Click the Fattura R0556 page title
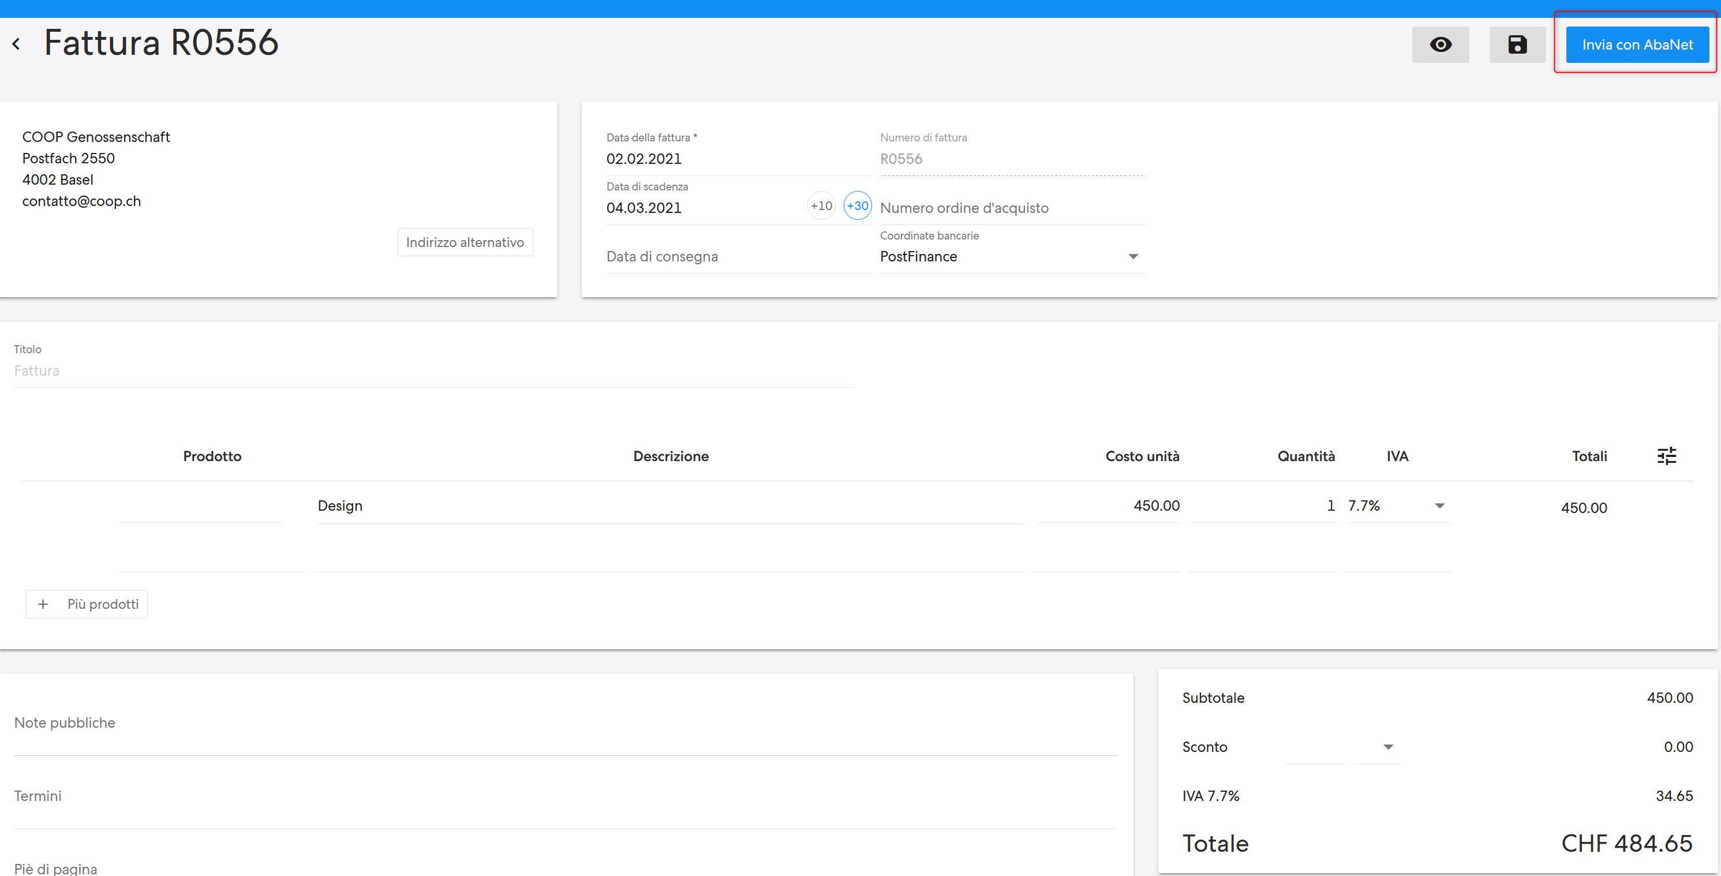 161,43
